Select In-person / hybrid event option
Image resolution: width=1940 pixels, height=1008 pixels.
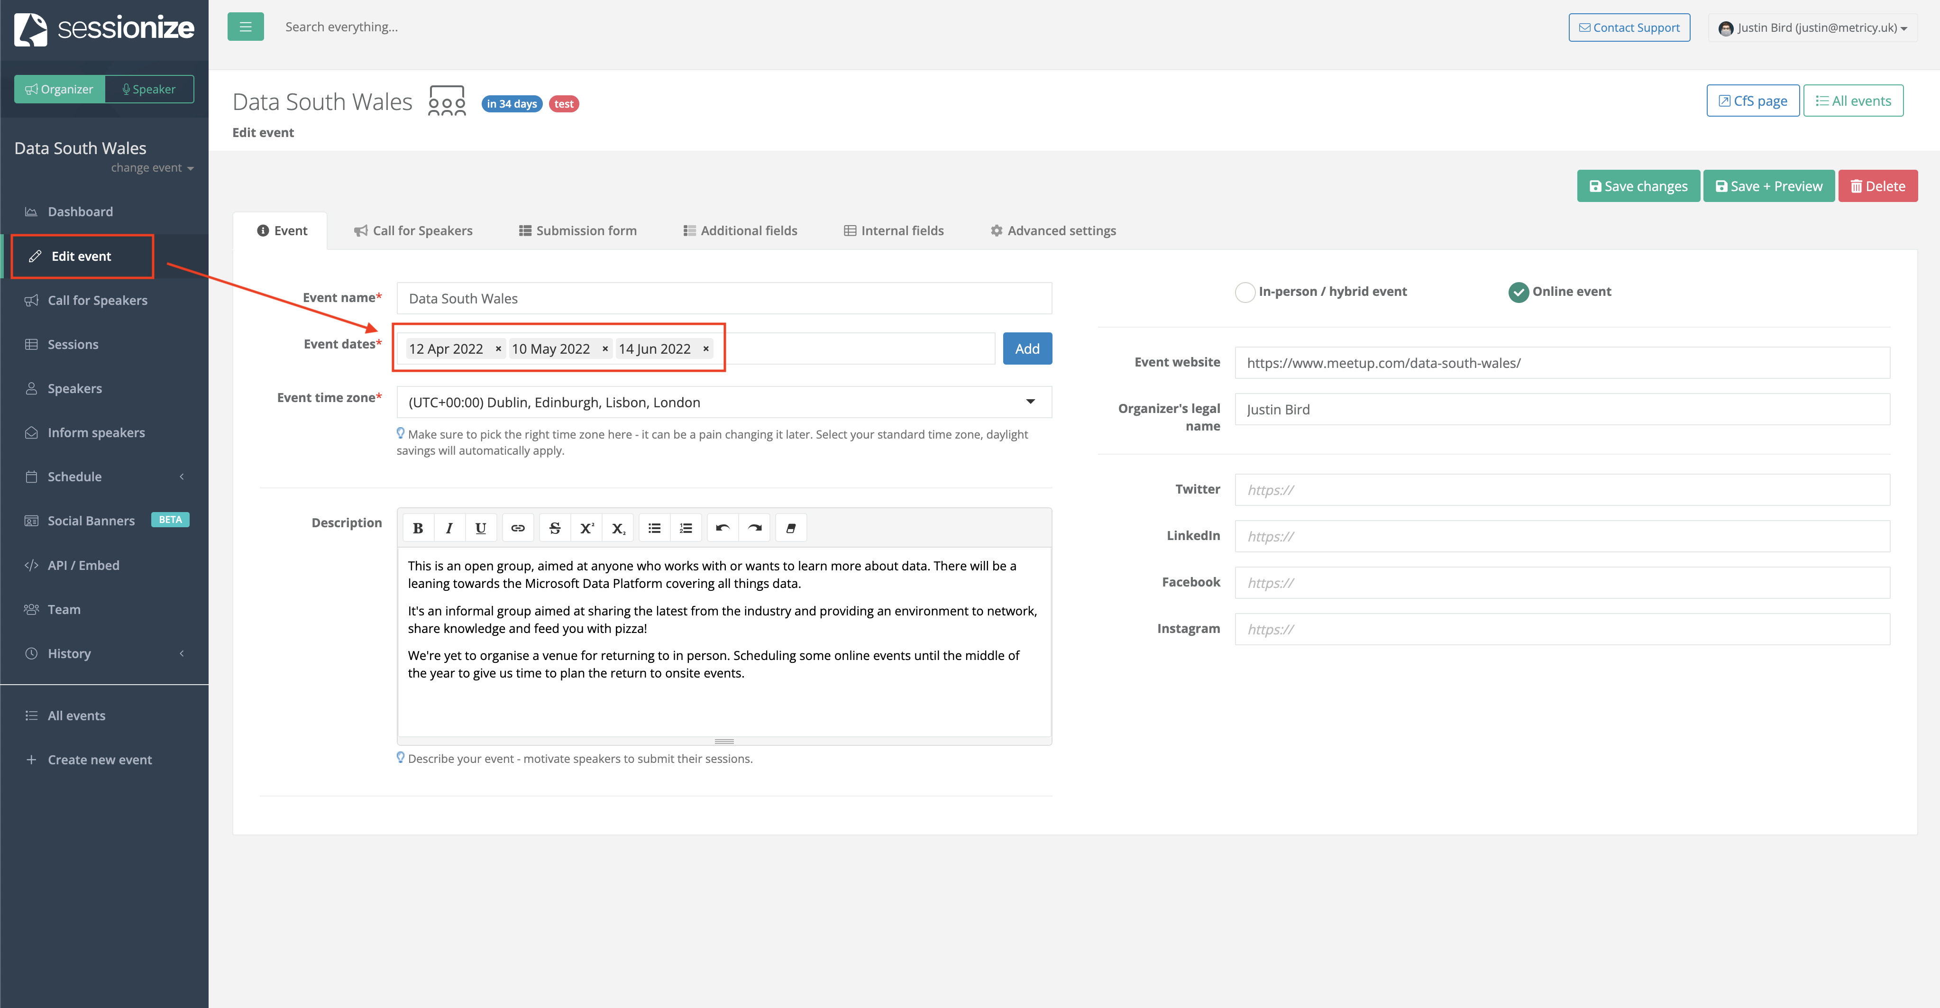point(1245,292)
